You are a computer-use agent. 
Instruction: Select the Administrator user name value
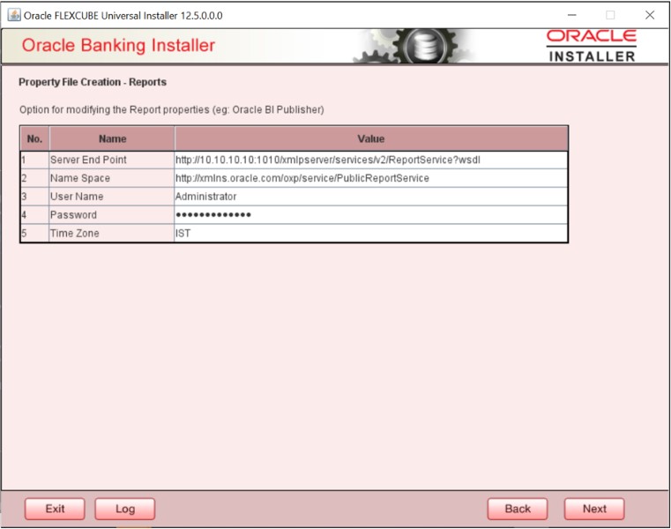pos(371,197)
